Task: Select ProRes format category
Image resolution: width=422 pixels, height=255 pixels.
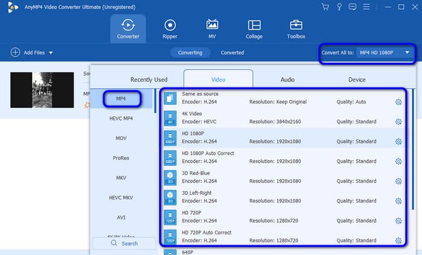Action: 121,158
